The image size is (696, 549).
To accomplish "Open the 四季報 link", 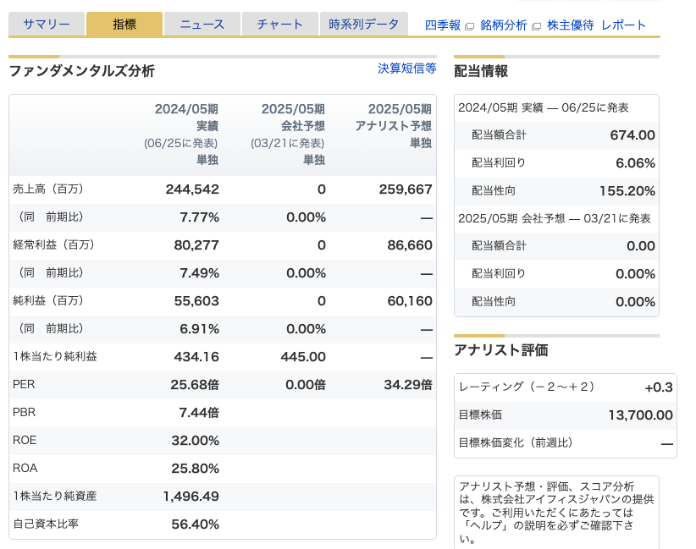I will tap(443, 25).
